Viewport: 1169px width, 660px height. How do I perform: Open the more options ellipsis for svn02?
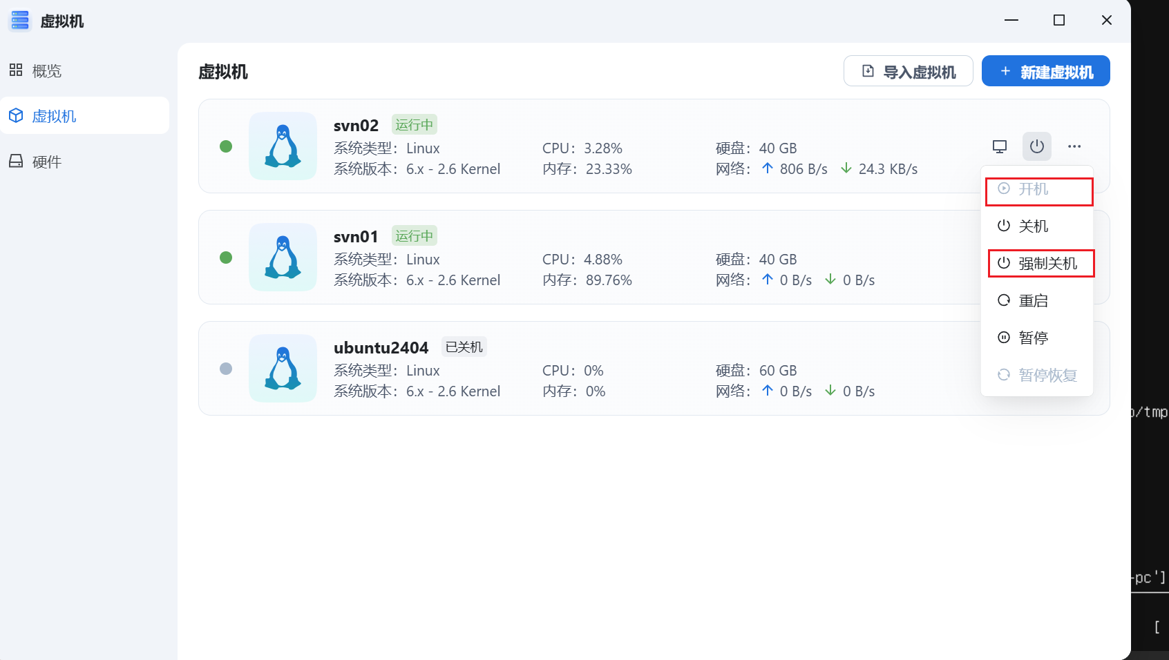(1074, 146)
